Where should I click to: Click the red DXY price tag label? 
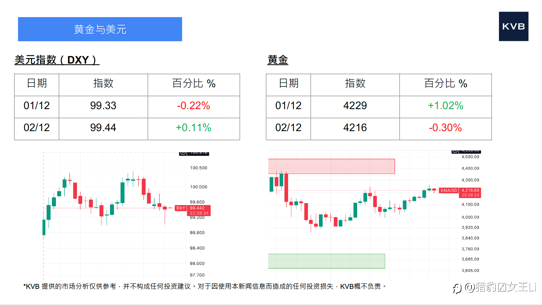[181, 208]
